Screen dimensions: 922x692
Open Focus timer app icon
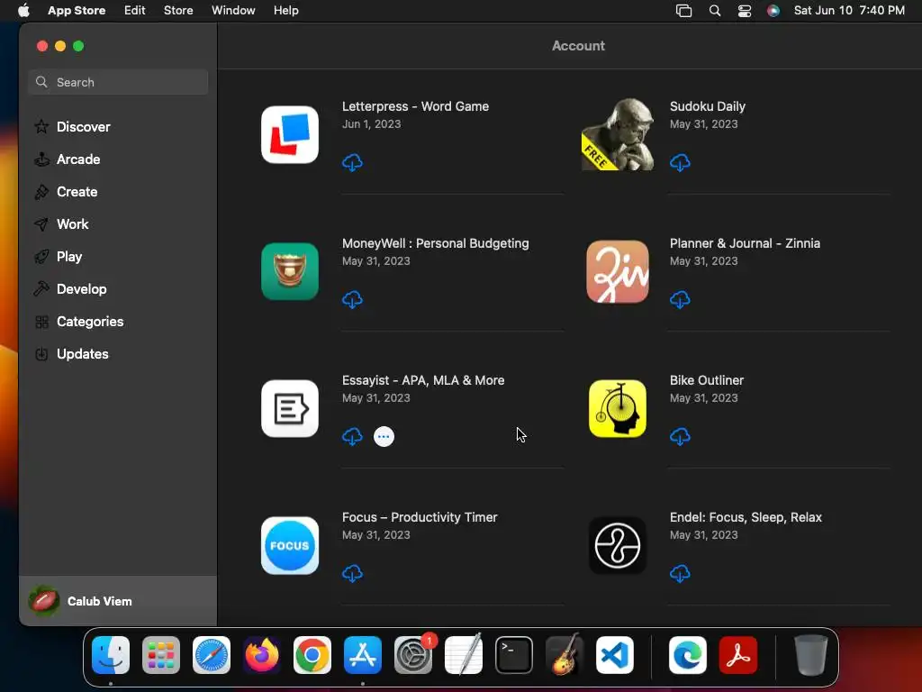point(290,546)
